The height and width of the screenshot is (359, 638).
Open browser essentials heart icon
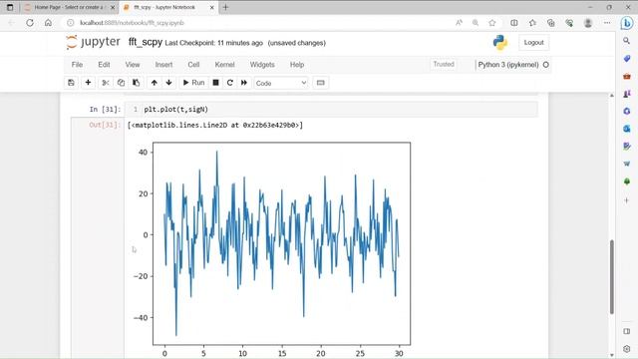569,23
